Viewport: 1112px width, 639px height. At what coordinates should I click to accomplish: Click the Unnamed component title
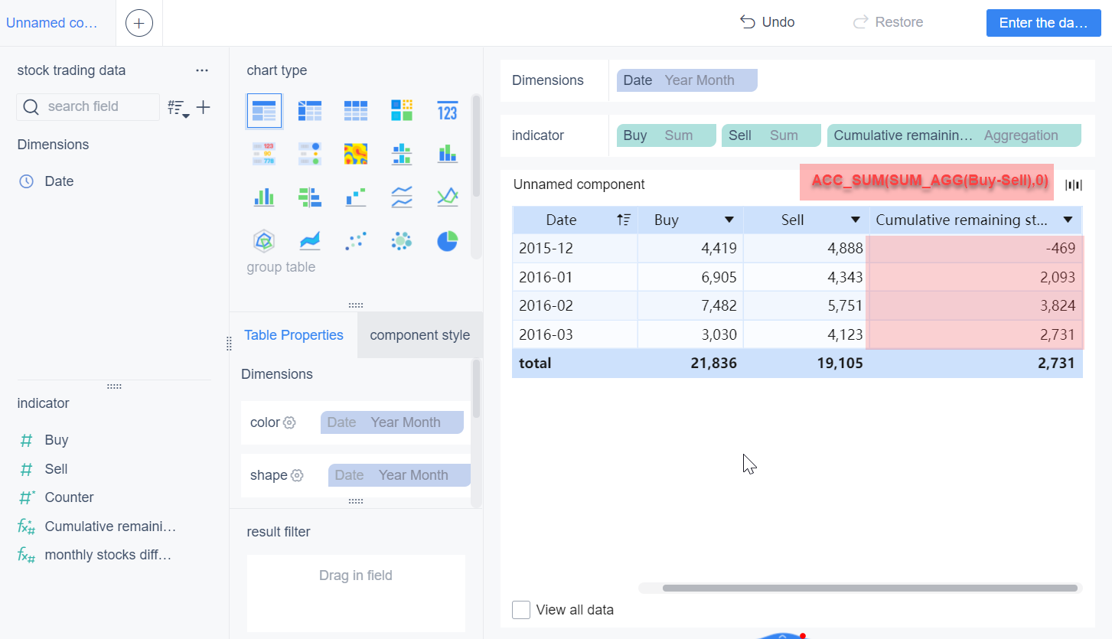(579, 184)
